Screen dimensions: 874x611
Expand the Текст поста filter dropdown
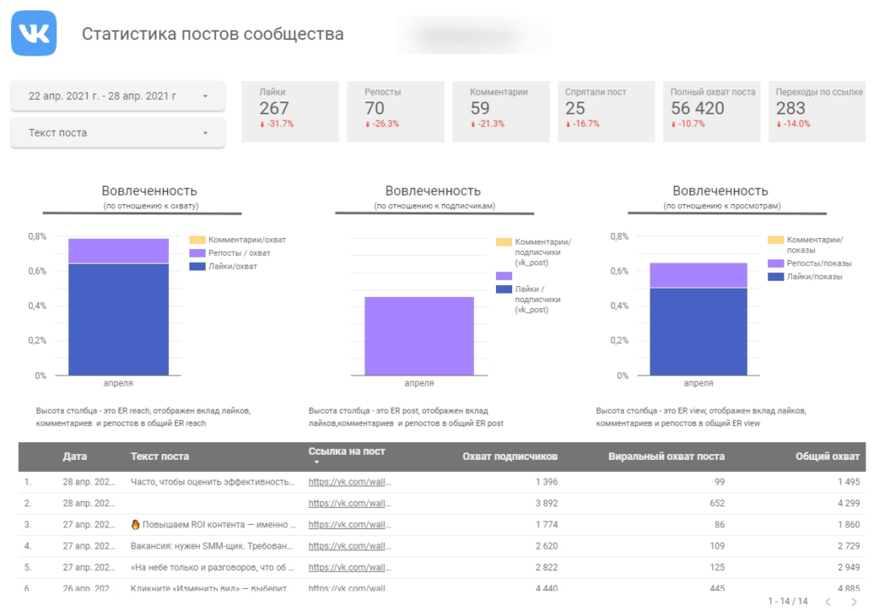pyautogui.click(x=118, y=133)
